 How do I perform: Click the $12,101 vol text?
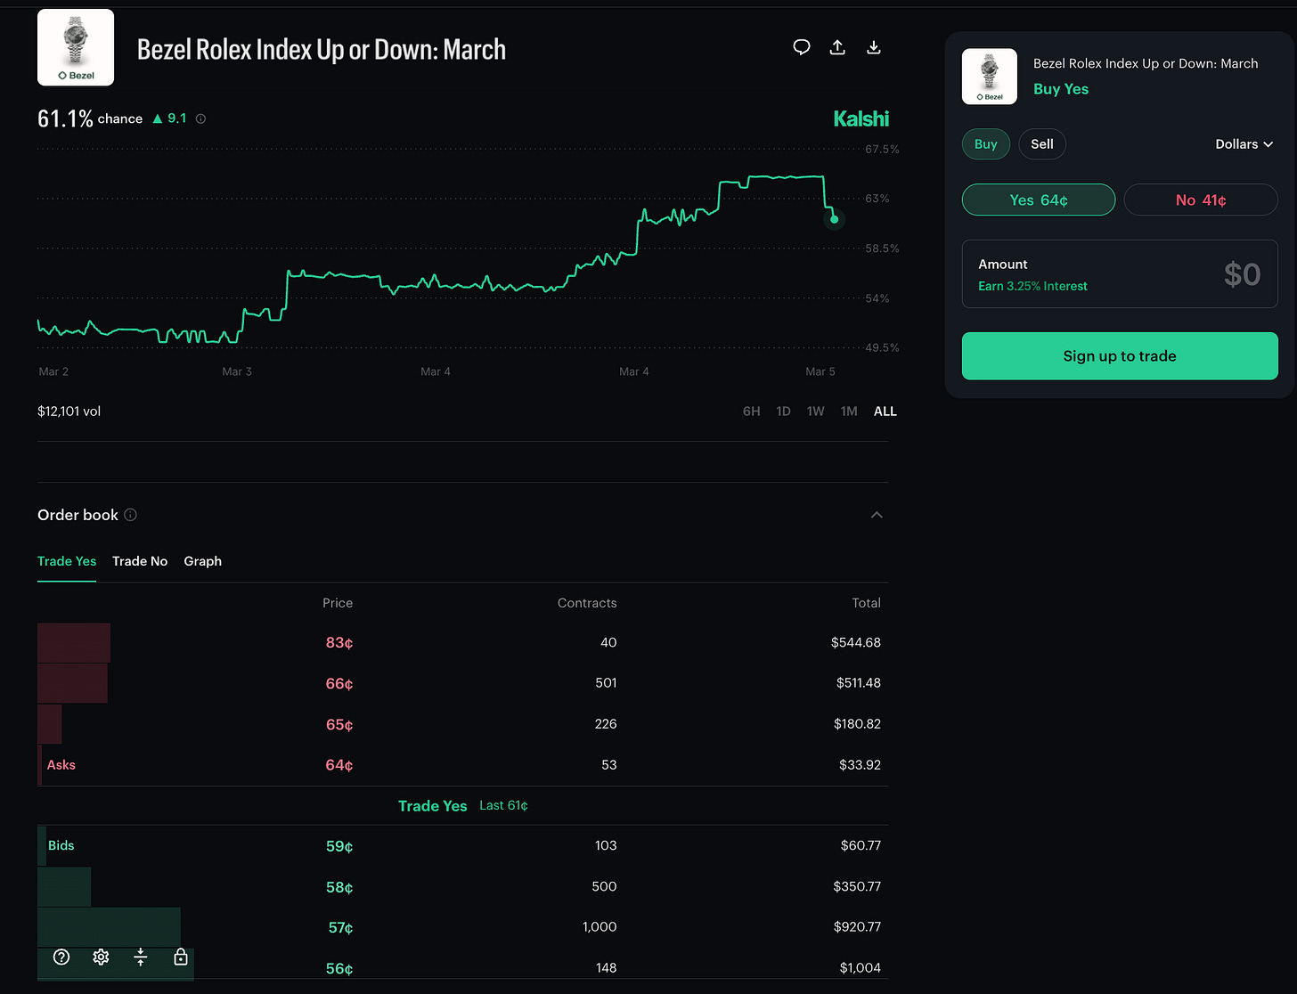(x=69, y=411)
